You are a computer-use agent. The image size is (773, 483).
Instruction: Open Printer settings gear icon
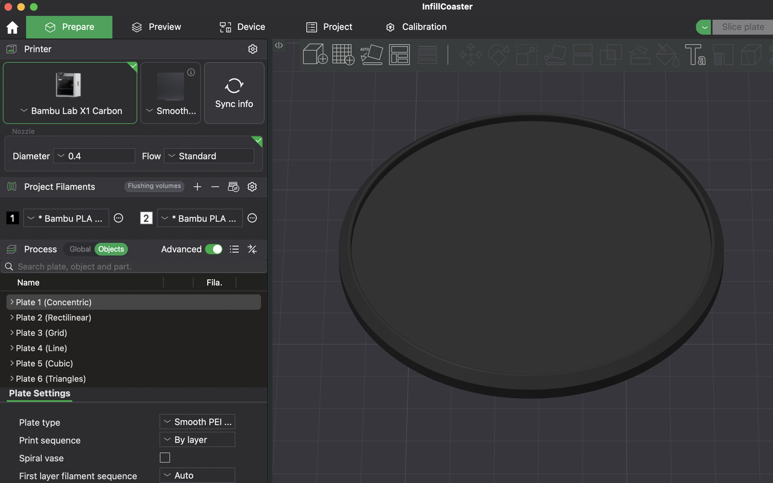click(x=252, y=49)
